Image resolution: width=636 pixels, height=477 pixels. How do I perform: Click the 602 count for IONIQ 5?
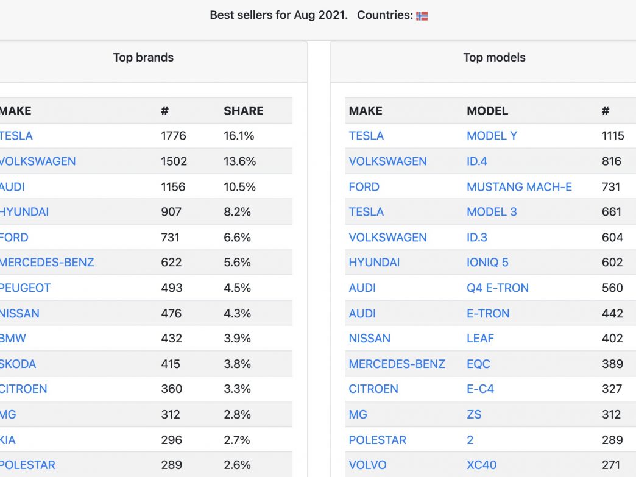612,263
